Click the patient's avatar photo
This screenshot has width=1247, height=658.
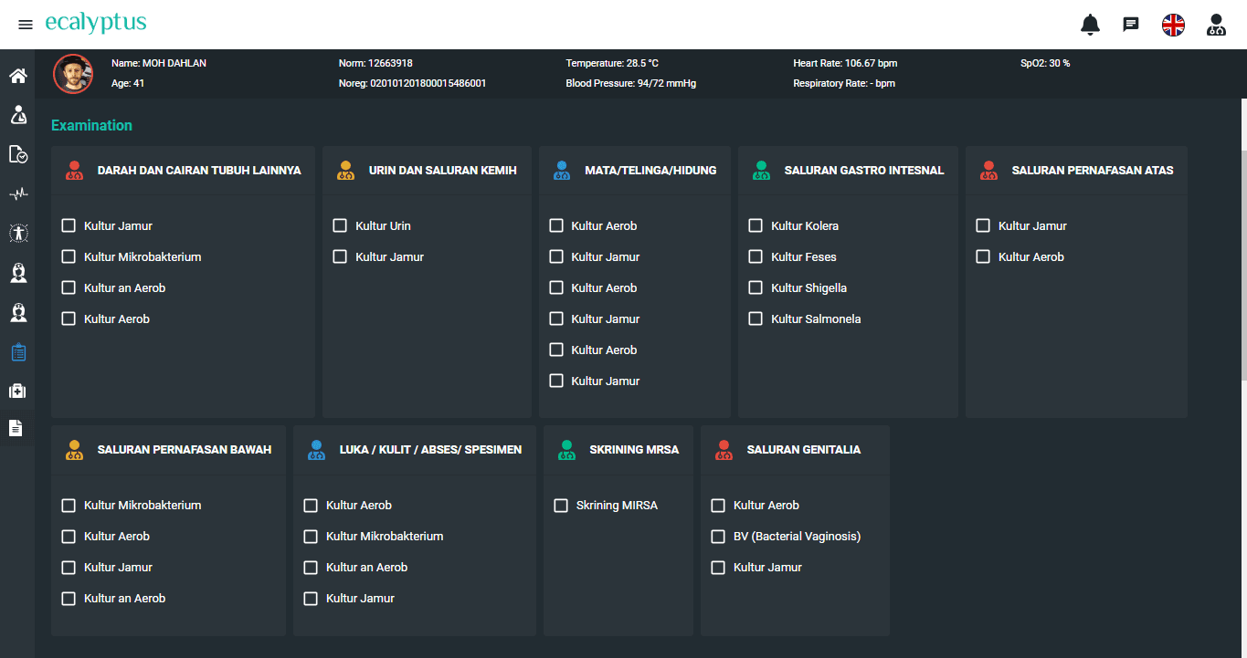point(73,74)
